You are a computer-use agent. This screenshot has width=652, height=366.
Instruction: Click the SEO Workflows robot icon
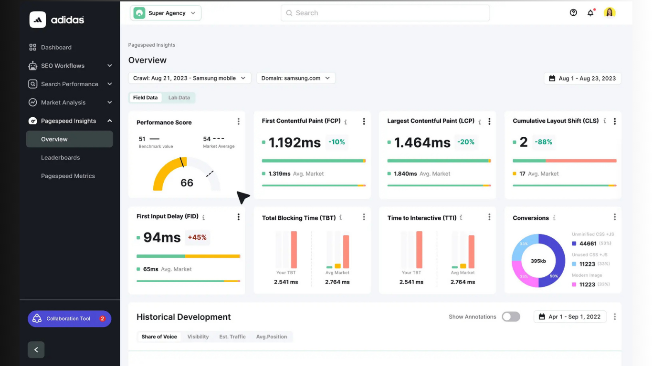32,66
